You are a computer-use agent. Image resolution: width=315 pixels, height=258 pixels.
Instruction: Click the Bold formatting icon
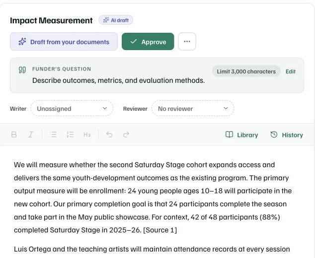(x=14, y=134)
